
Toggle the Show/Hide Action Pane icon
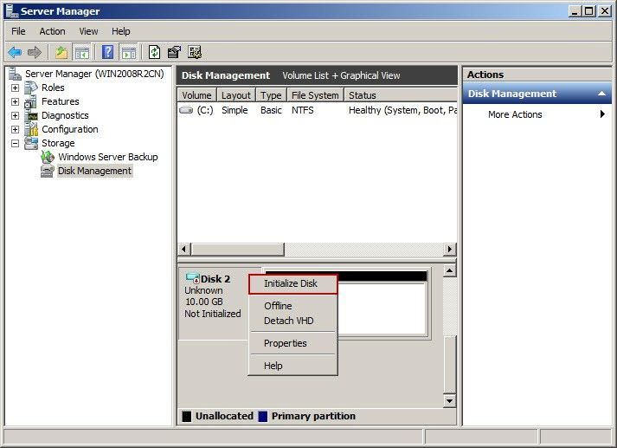(x=128, y=52)
